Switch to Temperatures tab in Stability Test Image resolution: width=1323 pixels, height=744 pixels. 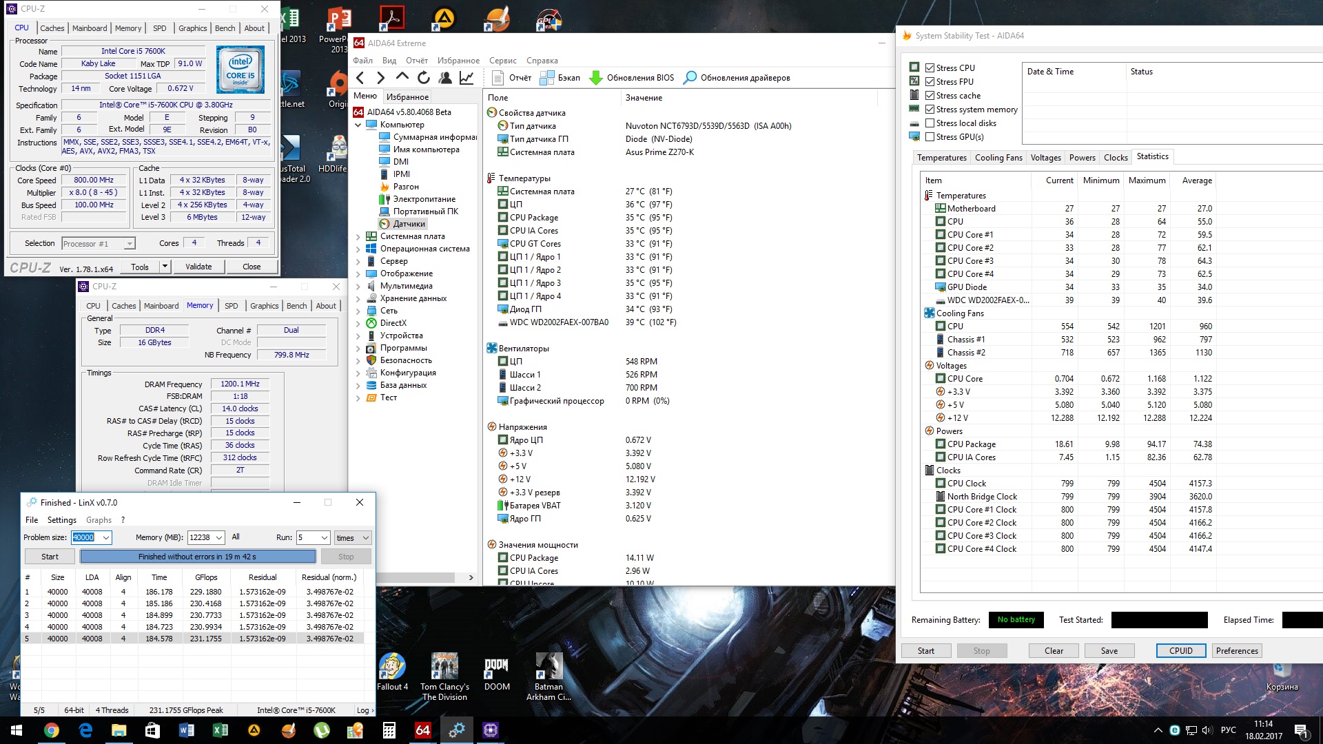pos(941,158)
